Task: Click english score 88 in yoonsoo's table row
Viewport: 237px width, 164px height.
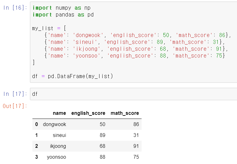Action: 103,157
